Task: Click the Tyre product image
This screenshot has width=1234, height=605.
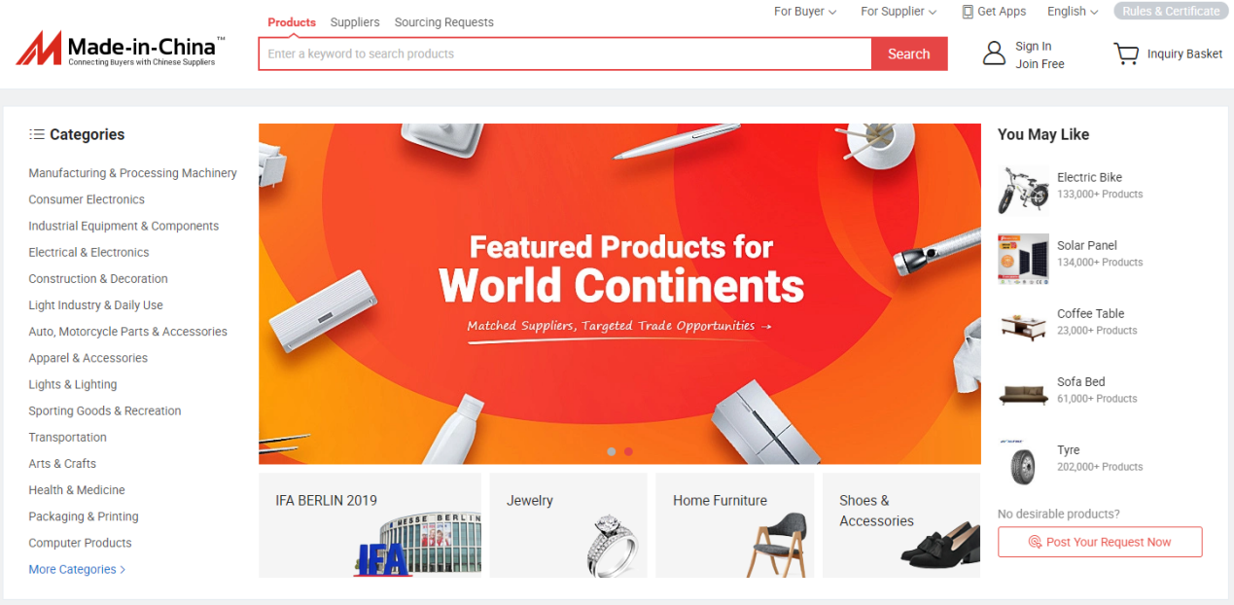Action: tap(1023, 462)
